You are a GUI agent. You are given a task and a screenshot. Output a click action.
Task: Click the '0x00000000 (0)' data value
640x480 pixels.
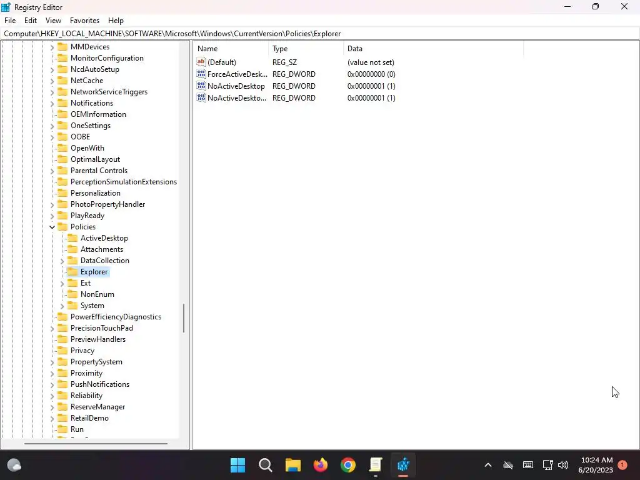point(371,74)
